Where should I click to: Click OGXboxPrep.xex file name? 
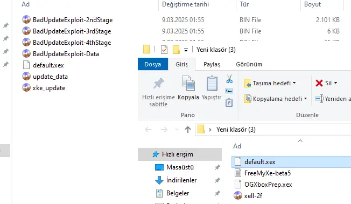268,185
